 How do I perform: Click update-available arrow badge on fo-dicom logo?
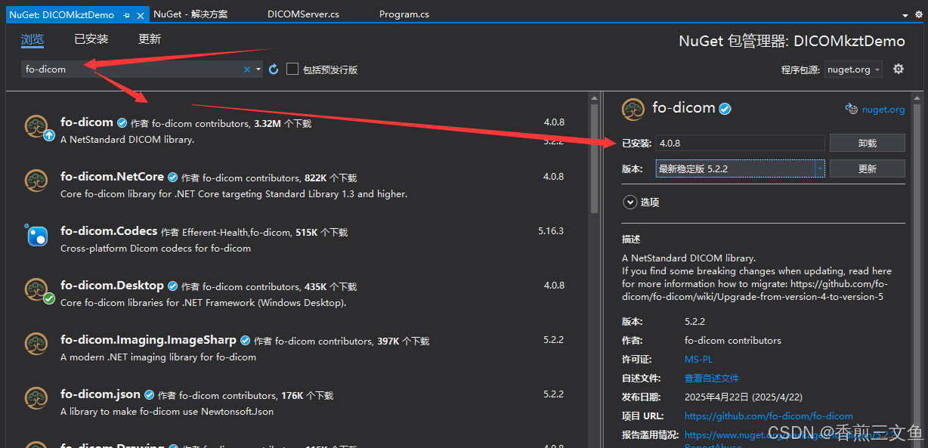pos(49,135)
